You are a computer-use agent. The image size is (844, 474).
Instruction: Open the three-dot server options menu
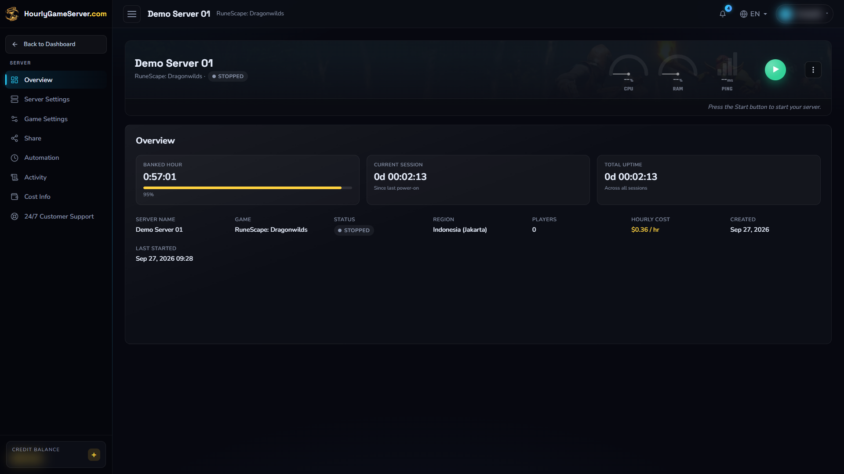[813, 70]
